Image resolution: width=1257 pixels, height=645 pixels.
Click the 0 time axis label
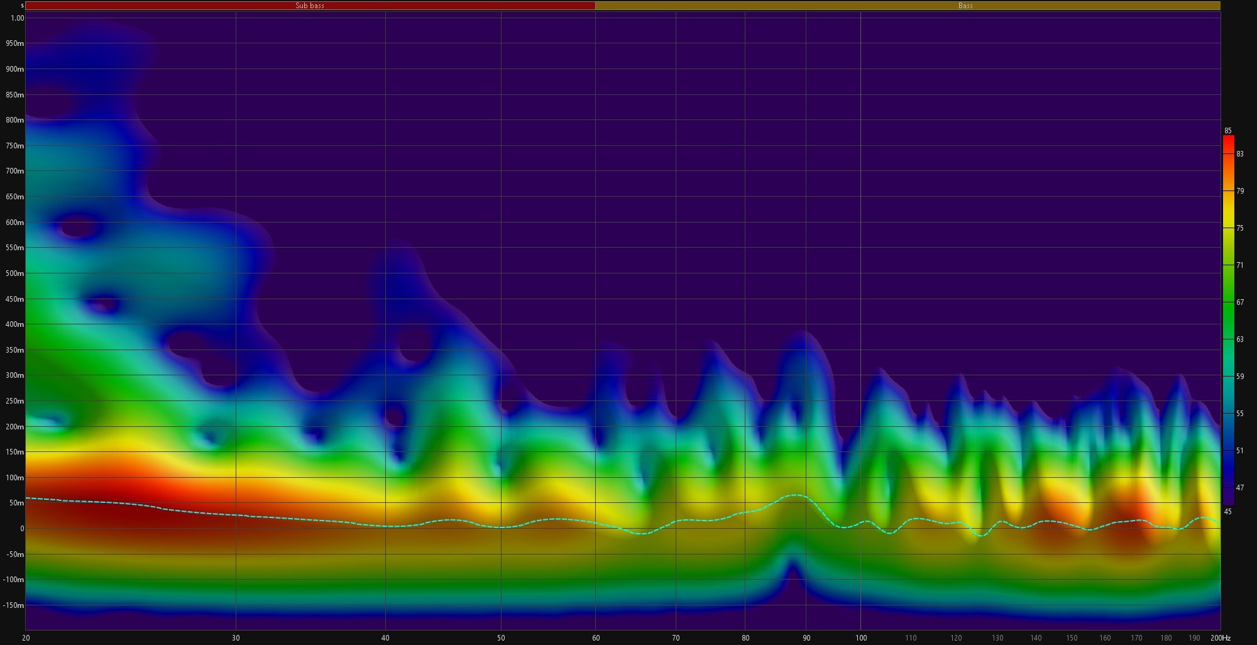[21, 529]
